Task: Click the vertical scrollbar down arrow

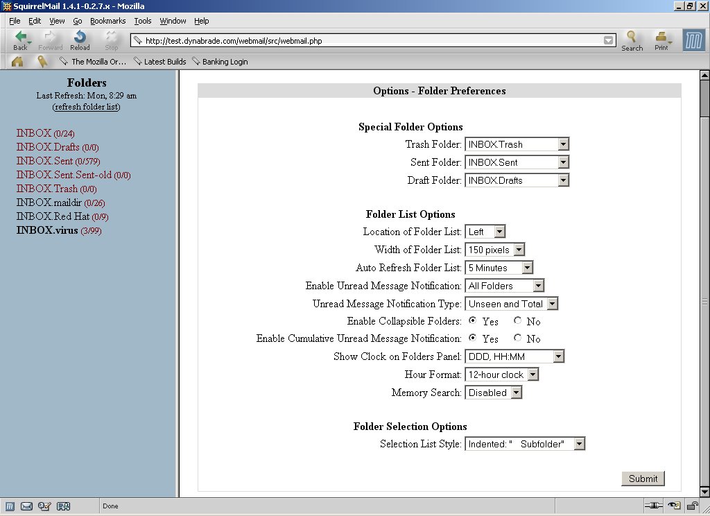Action: point(704,492)
